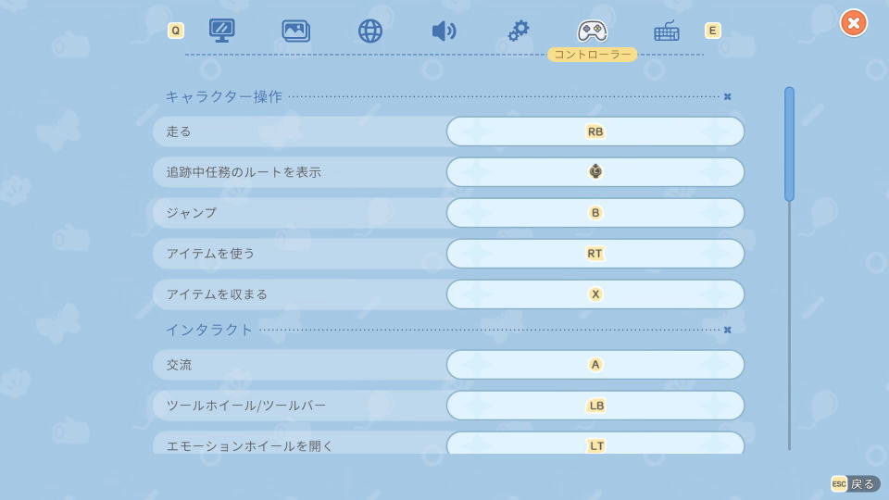The width and height of the screenshot is (889, 500).
Task: Open the picture gallery settings icon
Action: pos(296,31)
